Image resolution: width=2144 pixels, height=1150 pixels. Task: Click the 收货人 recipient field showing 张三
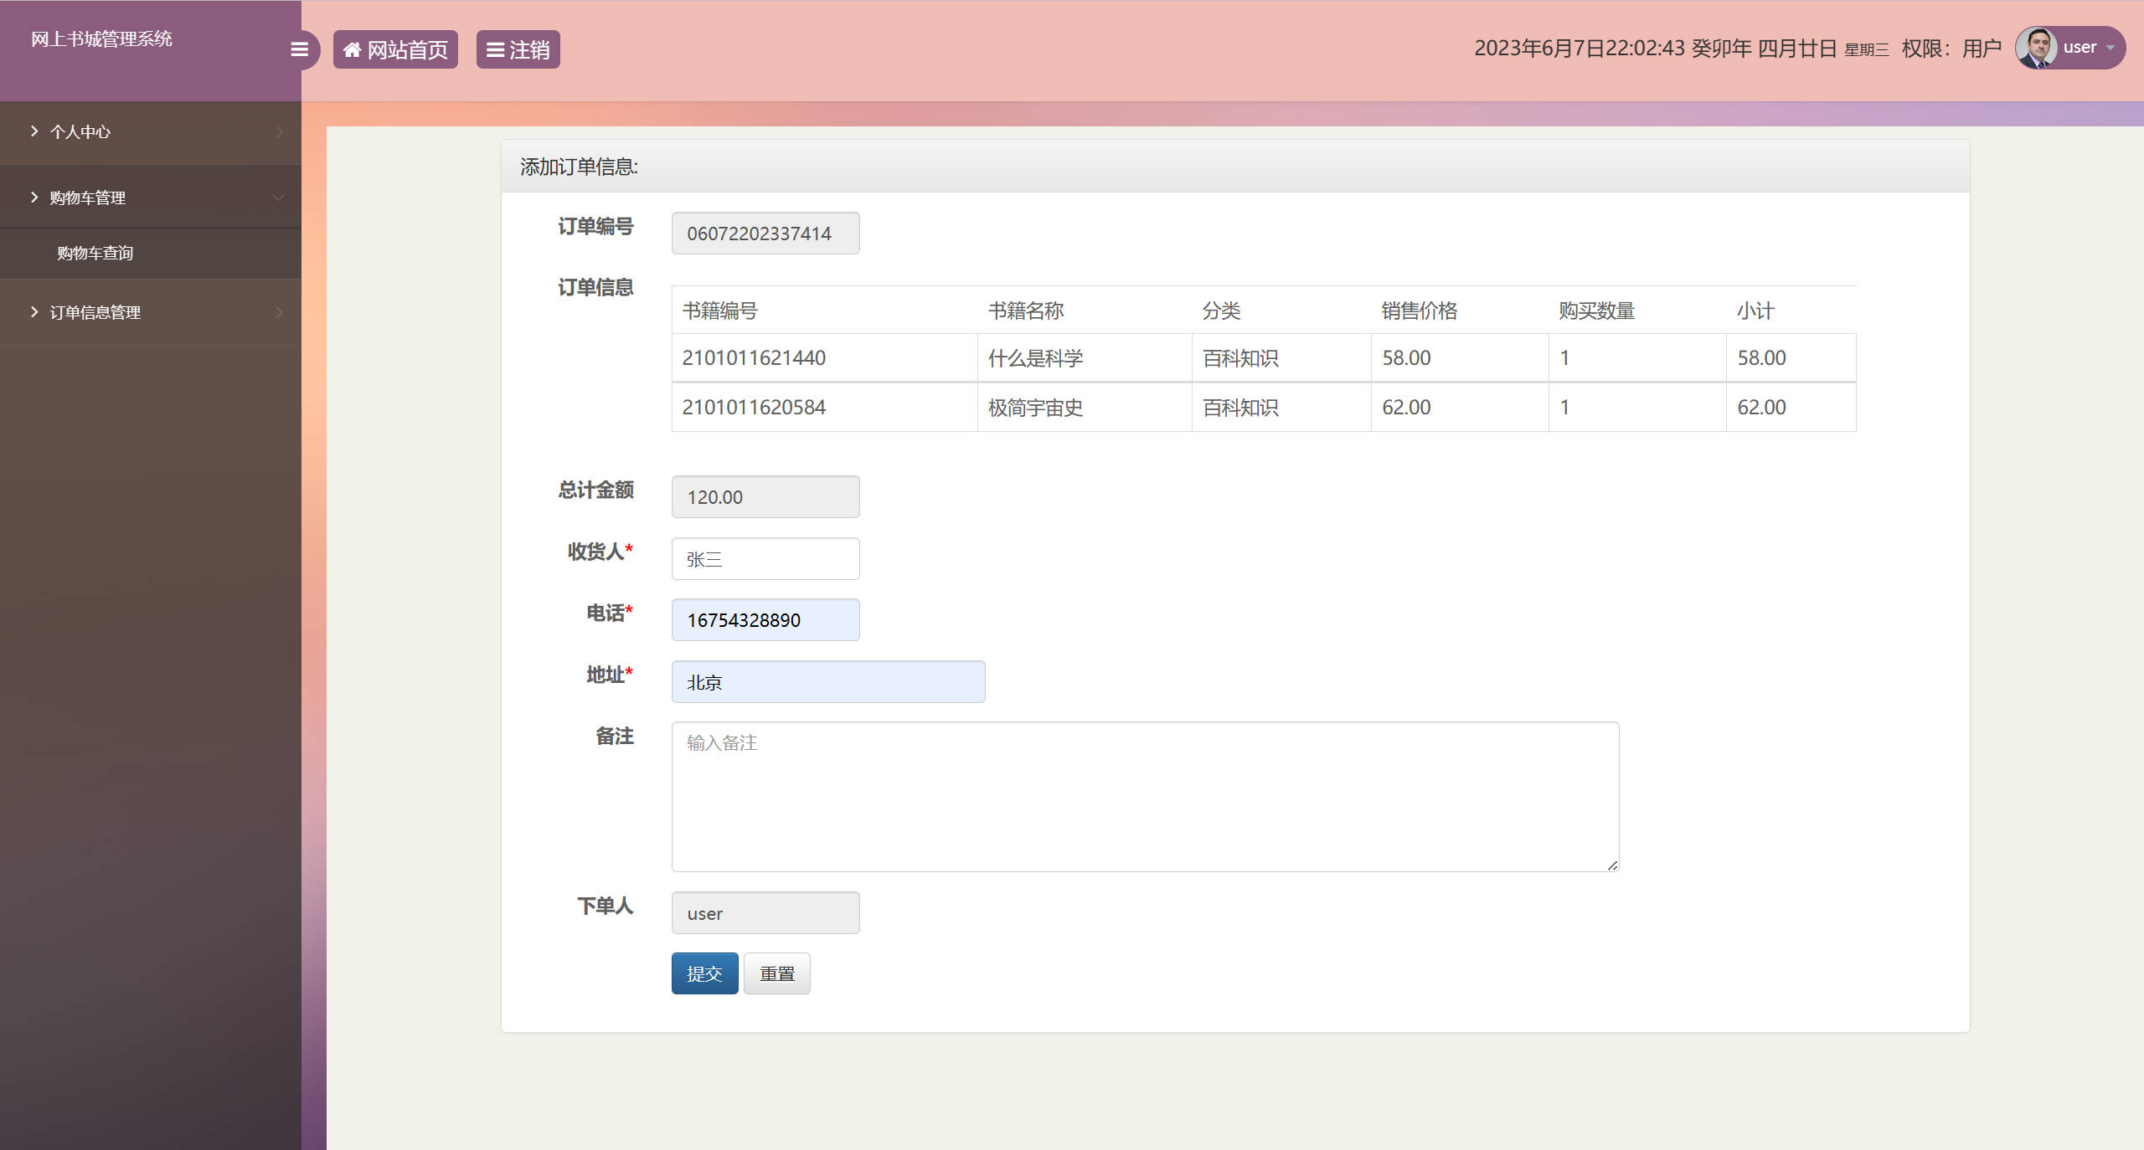(765, 558)
